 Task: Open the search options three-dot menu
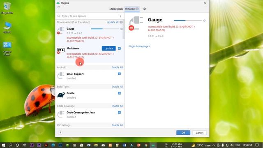pos(120,16)
